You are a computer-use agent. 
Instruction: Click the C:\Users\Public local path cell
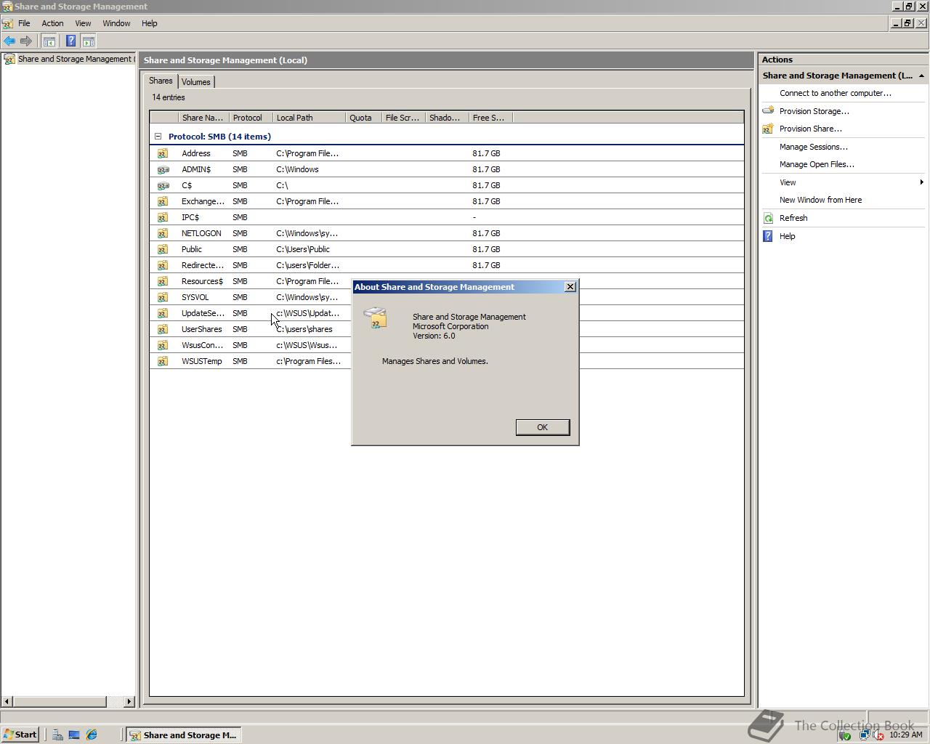(x=303, y=249)
